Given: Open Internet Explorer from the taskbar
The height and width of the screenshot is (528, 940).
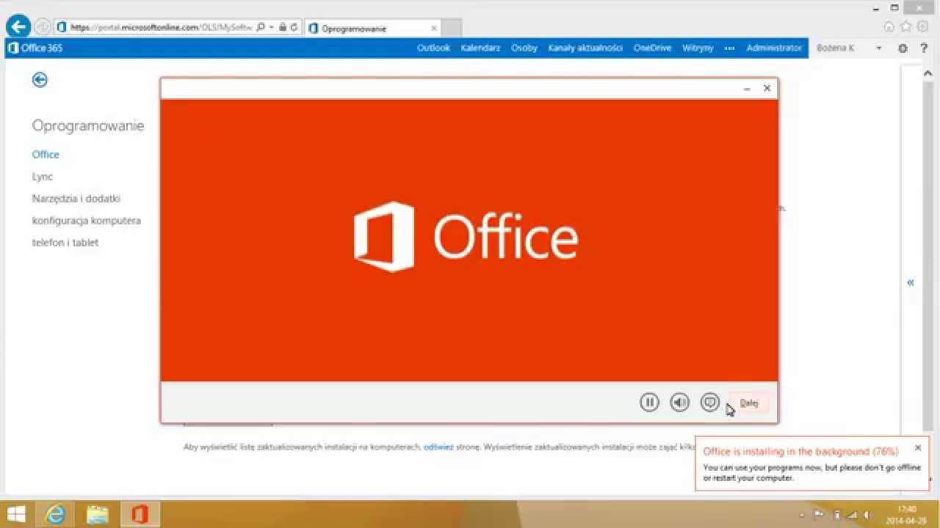Looking at the screenshot, I should click(x=56, y=514).
